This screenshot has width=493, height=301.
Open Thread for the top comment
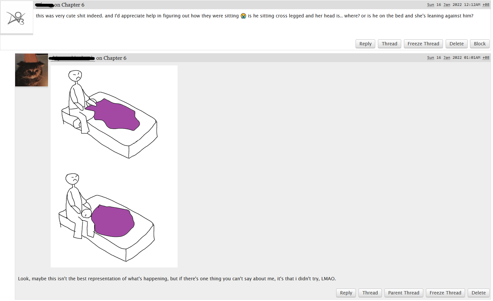(x=389, y=44)
